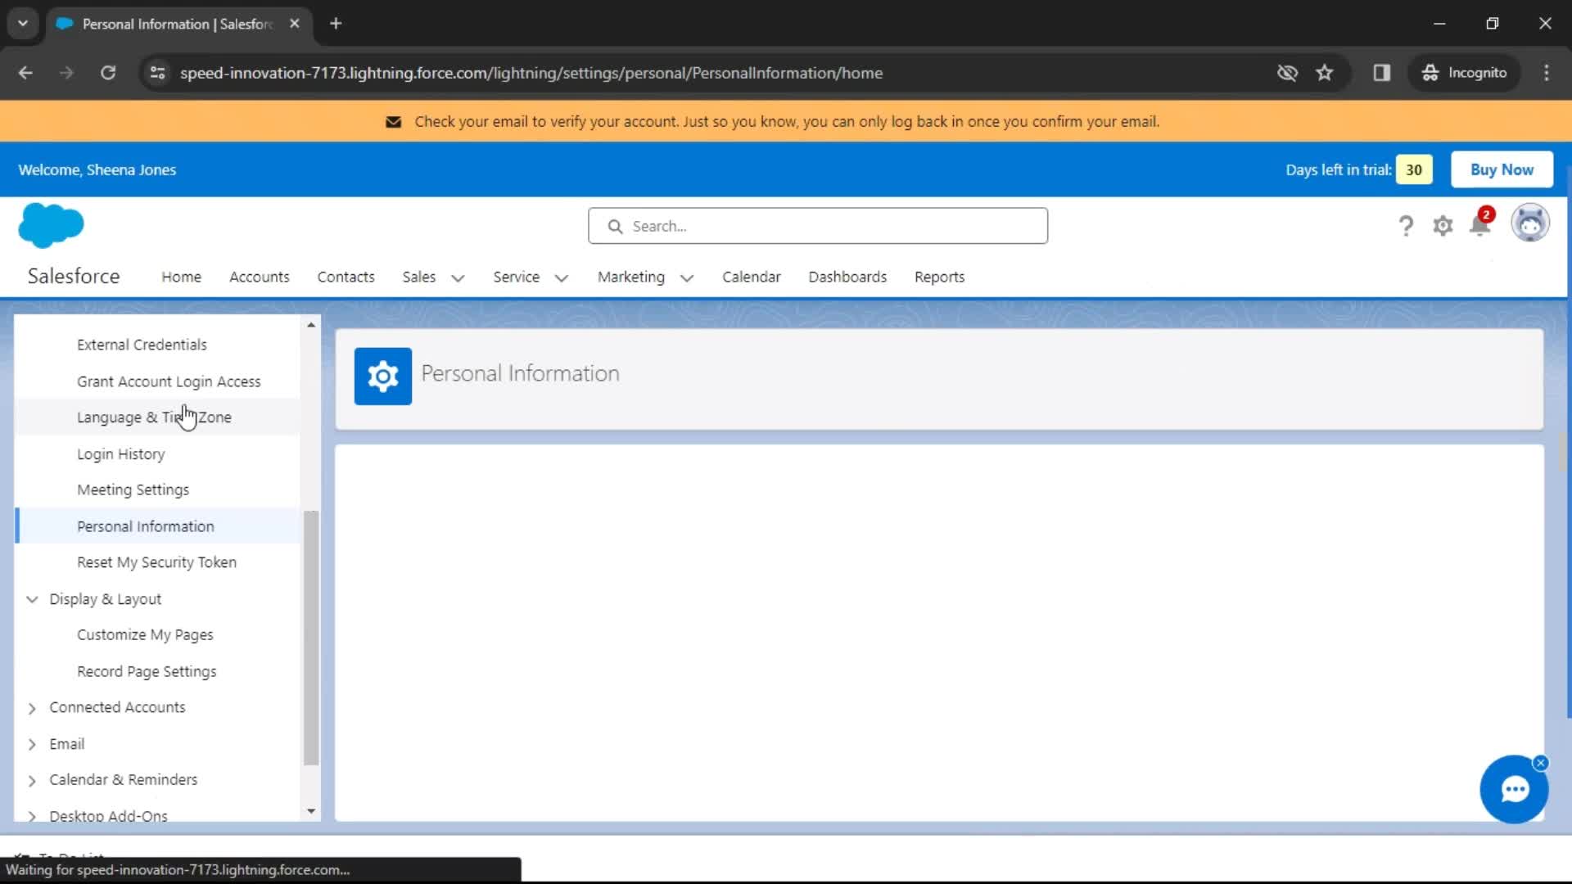The image size is (1572, 884).
Task: Bookmark this page with the star icon
Action: (x=1324, y=73)
